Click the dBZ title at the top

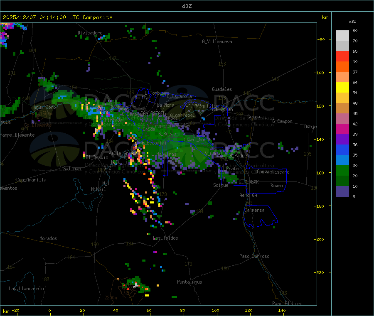(x=187, y=6)
